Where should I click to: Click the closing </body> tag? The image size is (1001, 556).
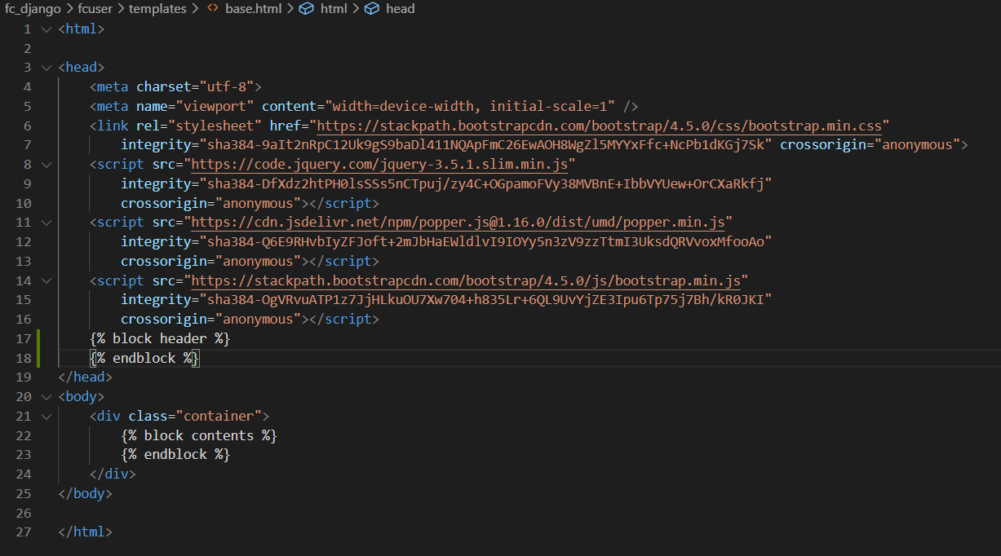tap(86, 494)
